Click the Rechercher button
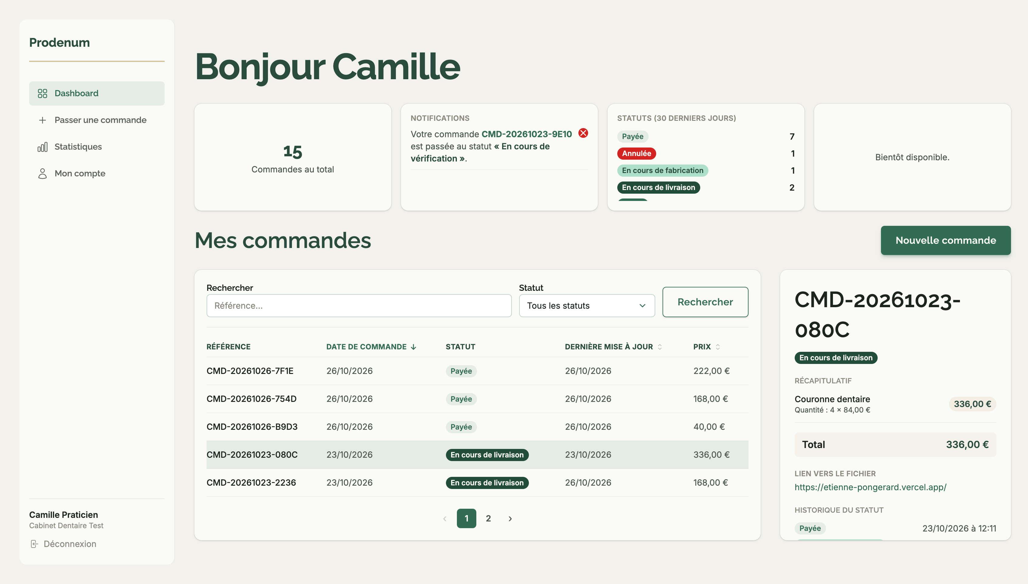Screen dimensions: 1028x584 click(x=705, y=302)
